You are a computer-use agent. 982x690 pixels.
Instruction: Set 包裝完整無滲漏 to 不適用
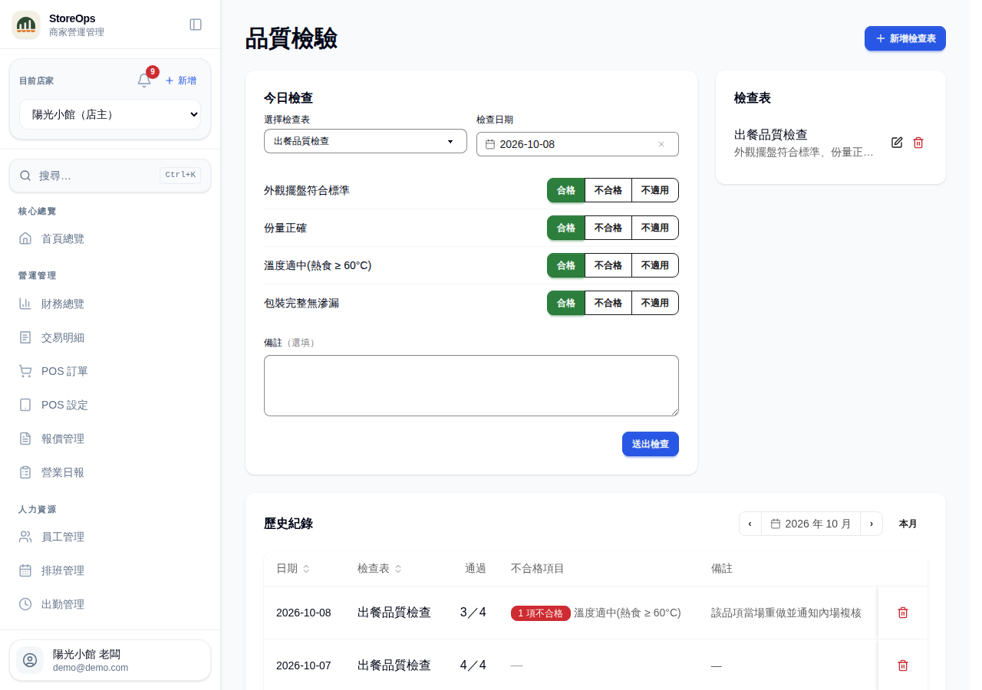(x=655, y=303)
